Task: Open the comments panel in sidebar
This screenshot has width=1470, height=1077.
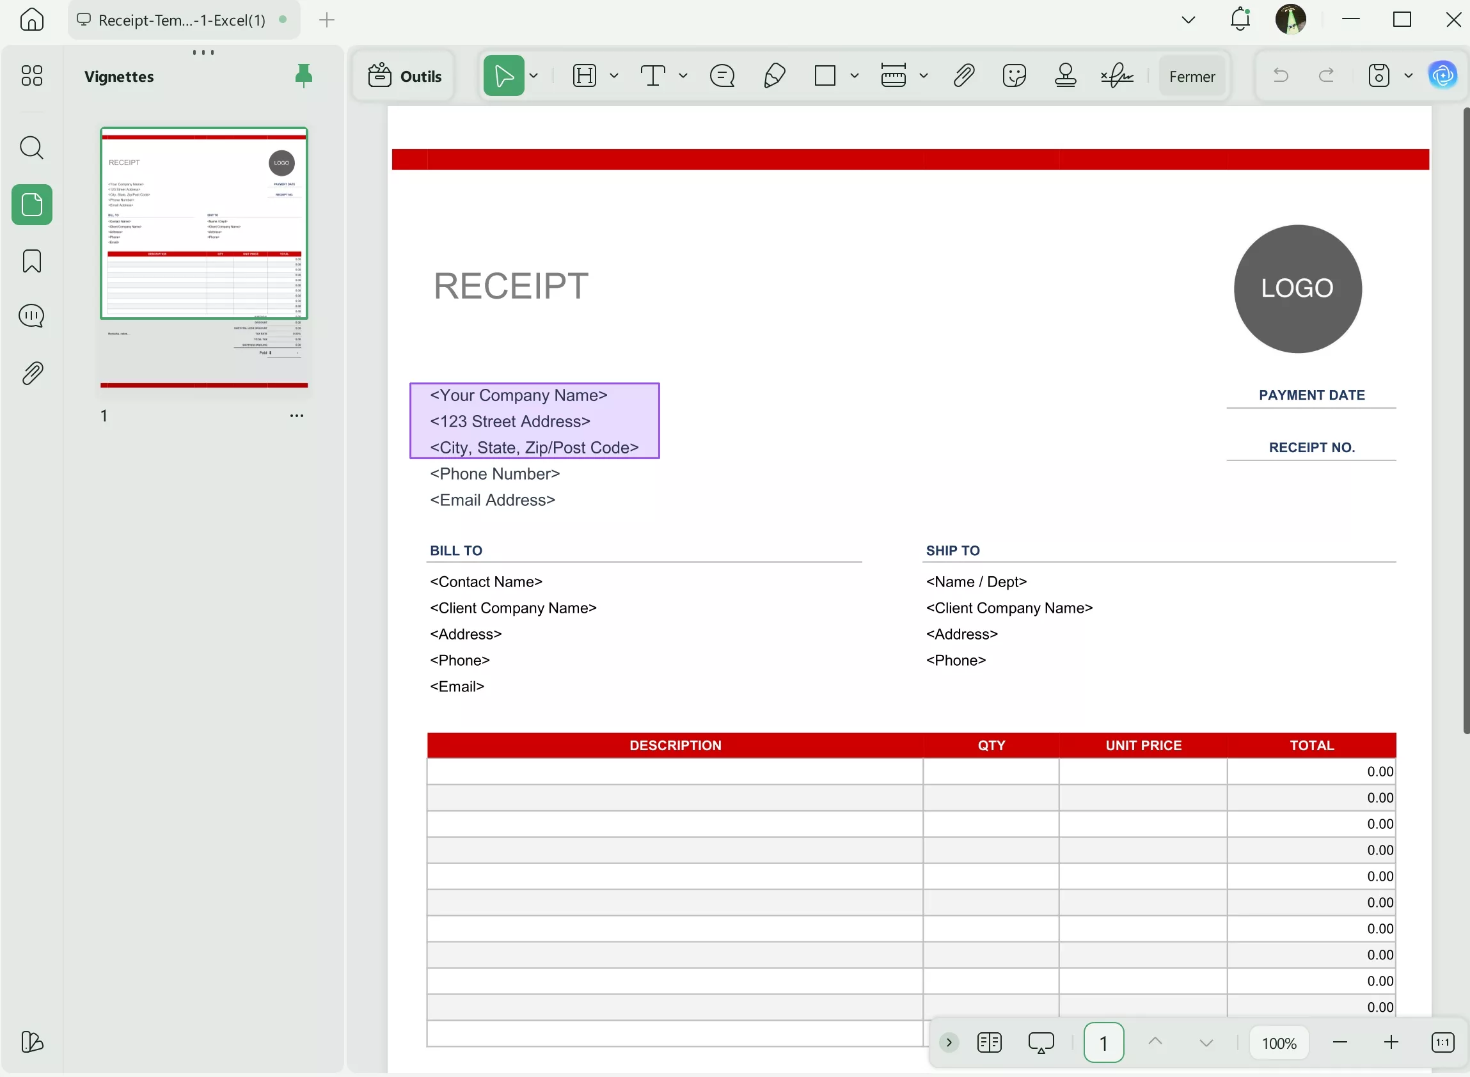Action: (31, 316)
